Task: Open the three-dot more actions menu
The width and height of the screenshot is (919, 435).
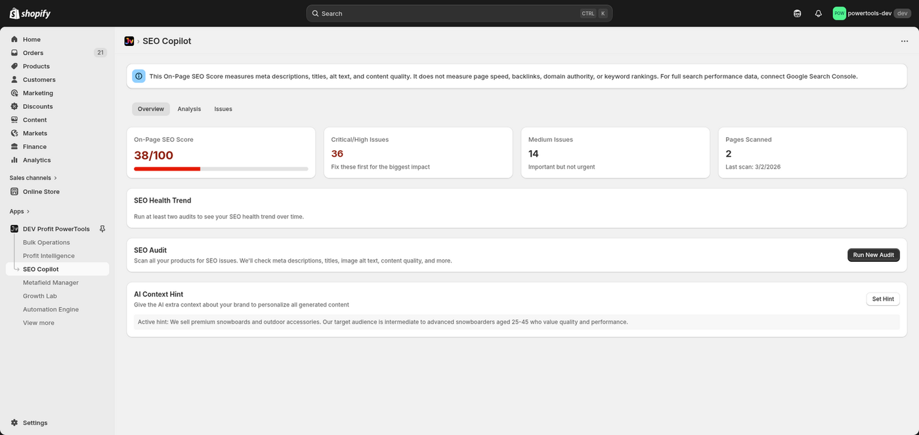Action: coord(905,41)
